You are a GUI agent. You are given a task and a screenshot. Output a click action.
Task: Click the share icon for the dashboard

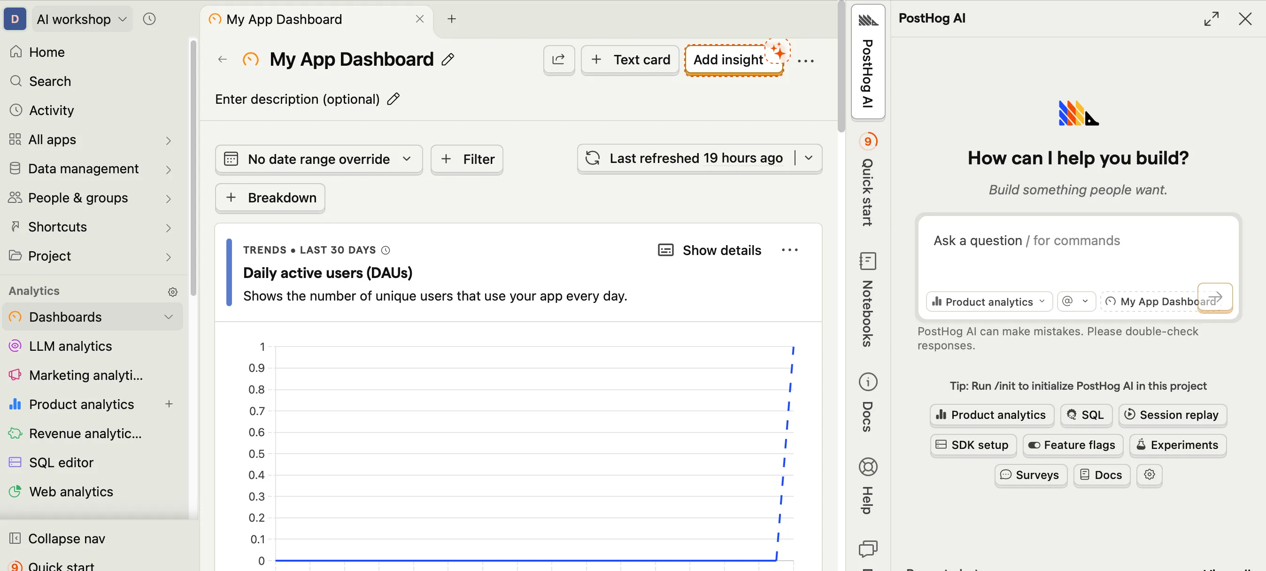click(559, 60)
